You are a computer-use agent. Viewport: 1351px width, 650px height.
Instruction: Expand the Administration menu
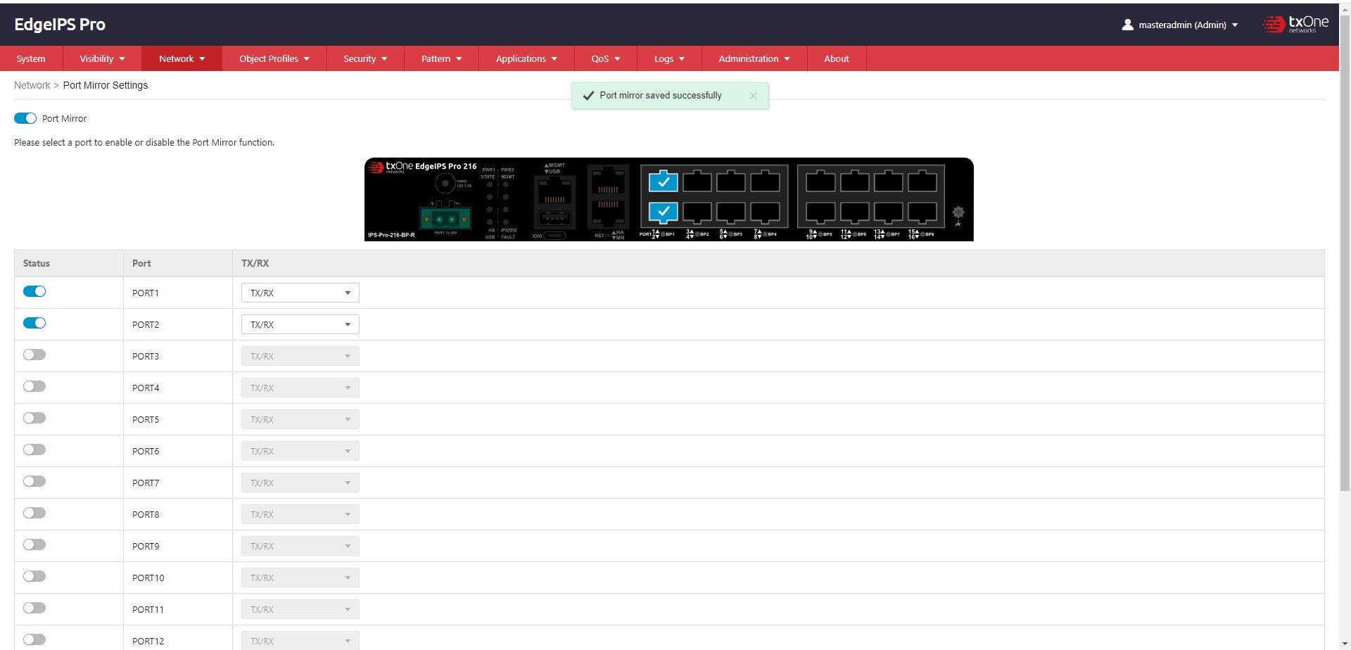753,58
